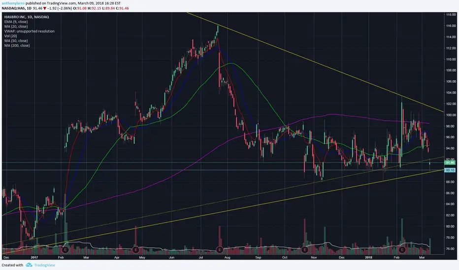Select the 'MA (50, close)' indicator legend
The image size is (459, 270).
[16, 41]
